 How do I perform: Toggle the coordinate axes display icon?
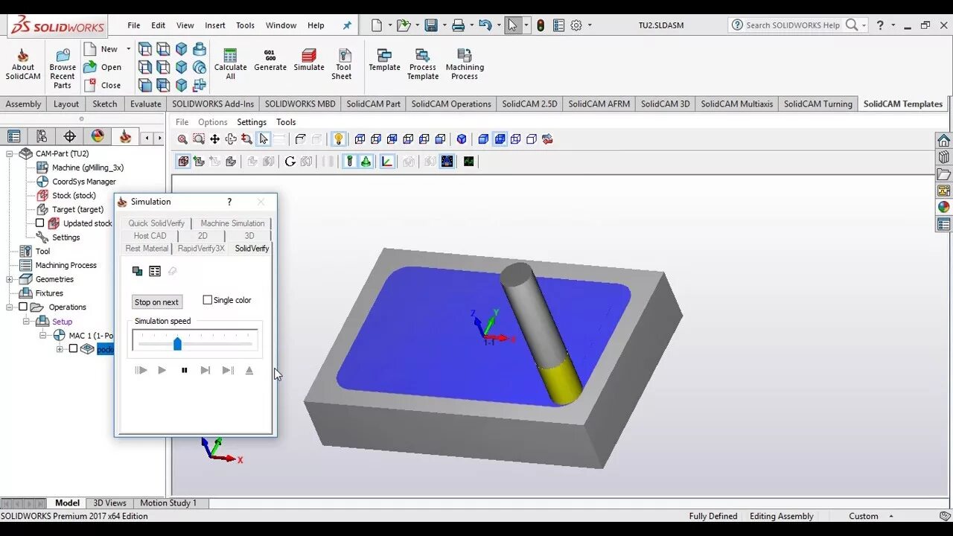(x=387, y=162)
